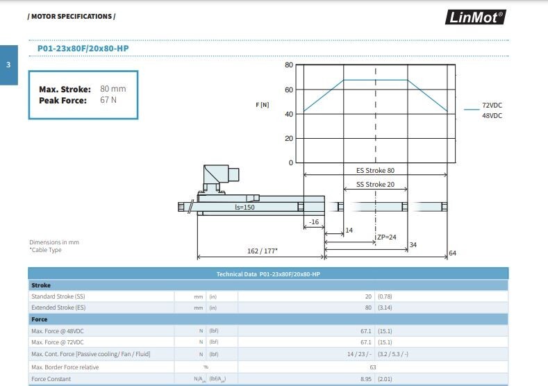Click the 8.95 force constant value

point(366,379)
